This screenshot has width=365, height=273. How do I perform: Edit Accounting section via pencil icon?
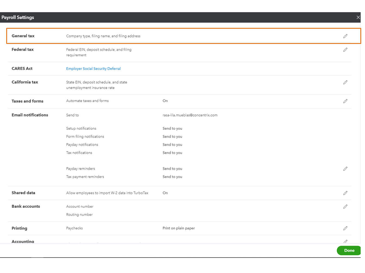coord(345,241)
